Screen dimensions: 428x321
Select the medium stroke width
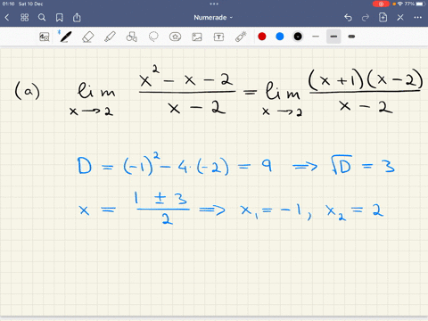click(333, 37)
